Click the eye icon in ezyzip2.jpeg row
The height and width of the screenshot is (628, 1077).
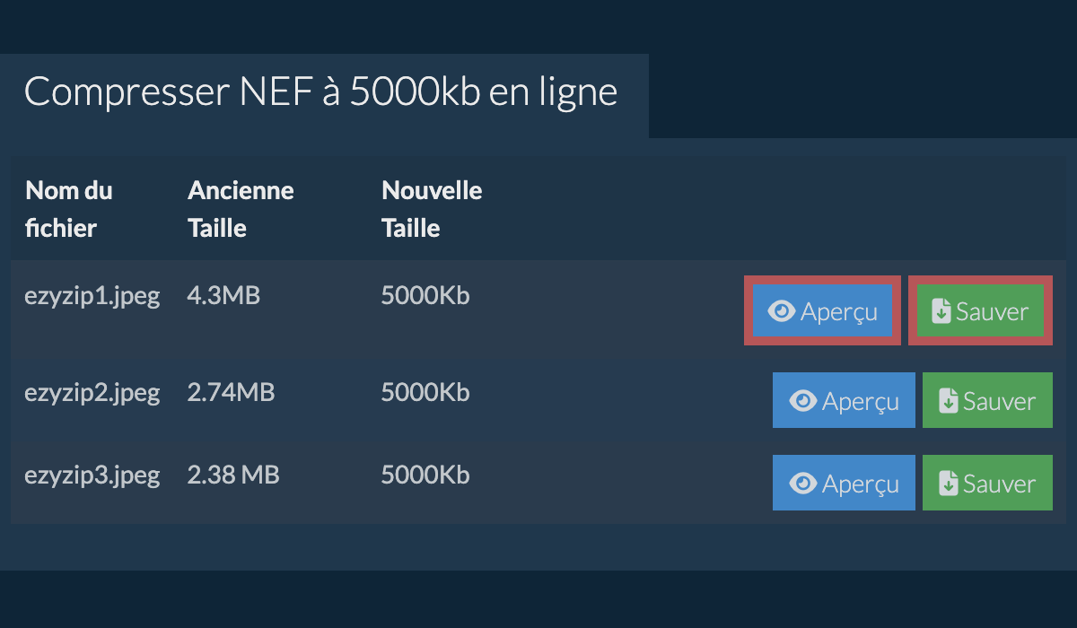(802, 401)
